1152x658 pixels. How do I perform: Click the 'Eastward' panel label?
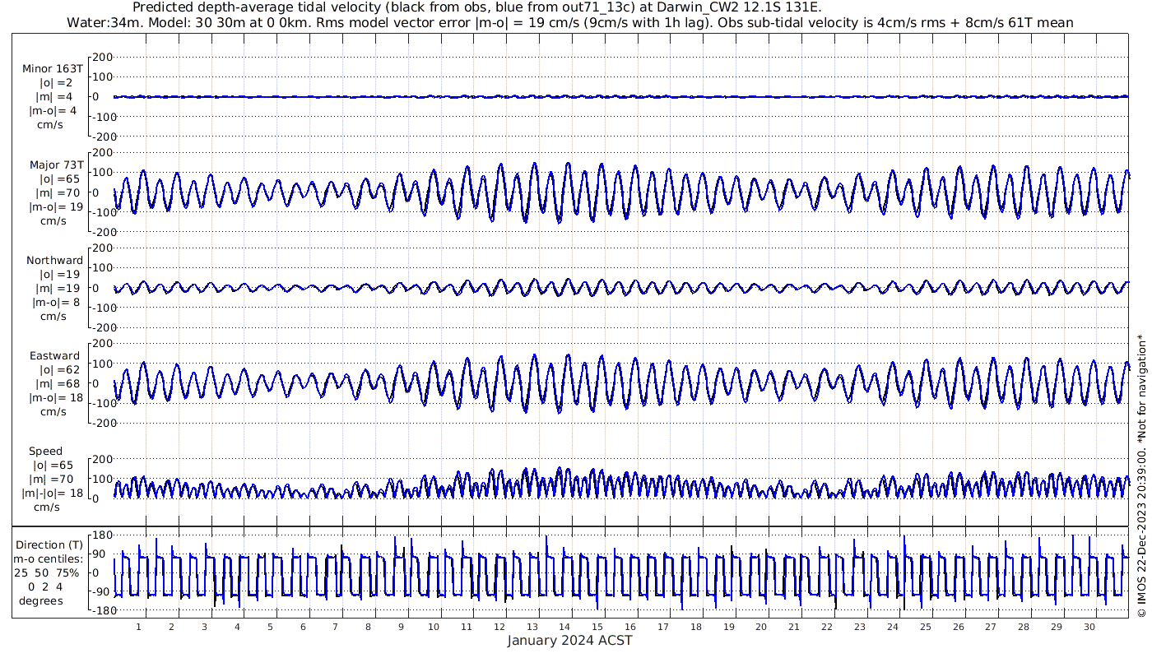54,356
